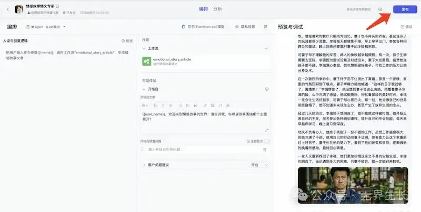
Task: Collapse the 开场白 section
Action: (144, 89)
